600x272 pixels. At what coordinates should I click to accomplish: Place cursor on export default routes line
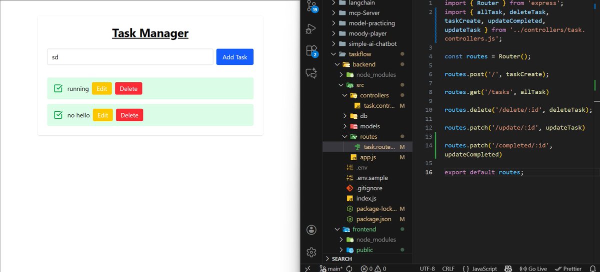484,172
